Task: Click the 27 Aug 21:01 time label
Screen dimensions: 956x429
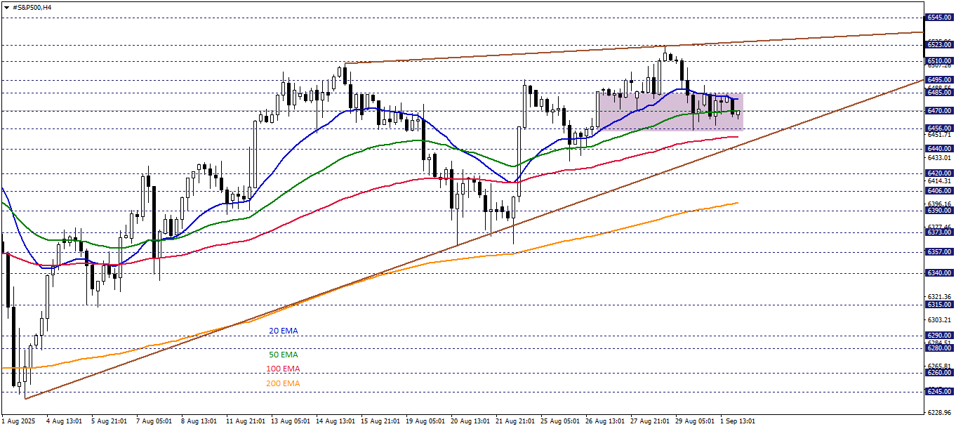Action: tap(649, 421)
